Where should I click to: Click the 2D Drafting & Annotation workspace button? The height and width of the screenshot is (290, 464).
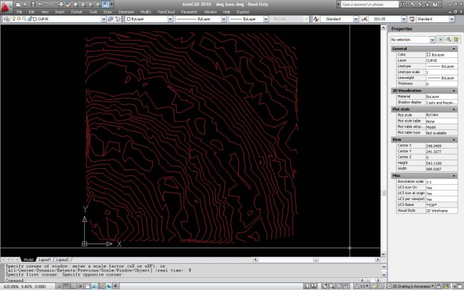click(412, 287)
